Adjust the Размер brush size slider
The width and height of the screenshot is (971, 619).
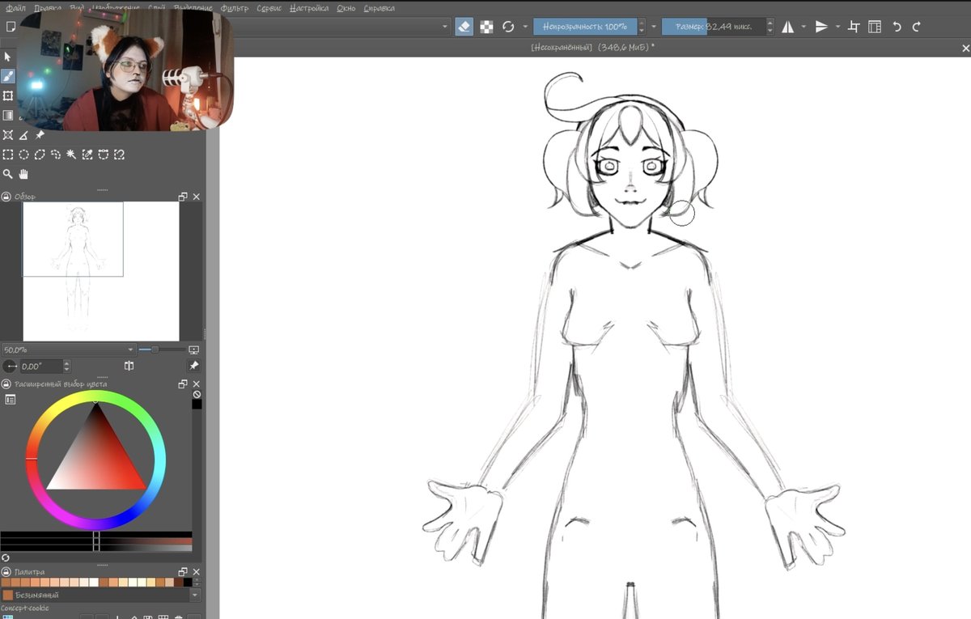(x=713, y=27)
